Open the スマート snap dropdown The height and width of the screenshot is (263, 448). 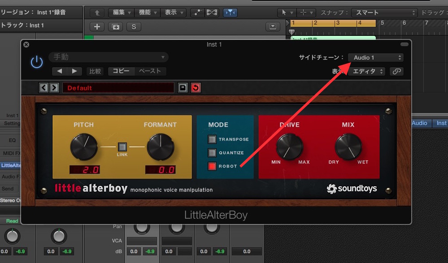click(x=385, y=13)
